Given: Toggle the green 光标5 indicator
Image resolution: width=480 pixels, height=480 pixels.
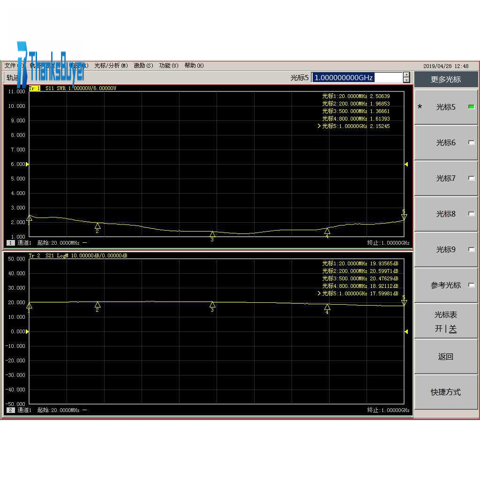Looking at the screenshot, I should [472, 107].
